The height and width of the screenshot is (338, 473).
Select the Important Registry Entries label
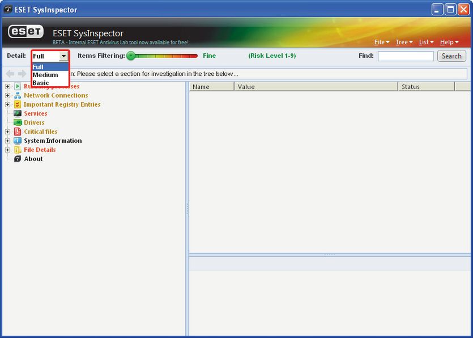pos(62,104)
